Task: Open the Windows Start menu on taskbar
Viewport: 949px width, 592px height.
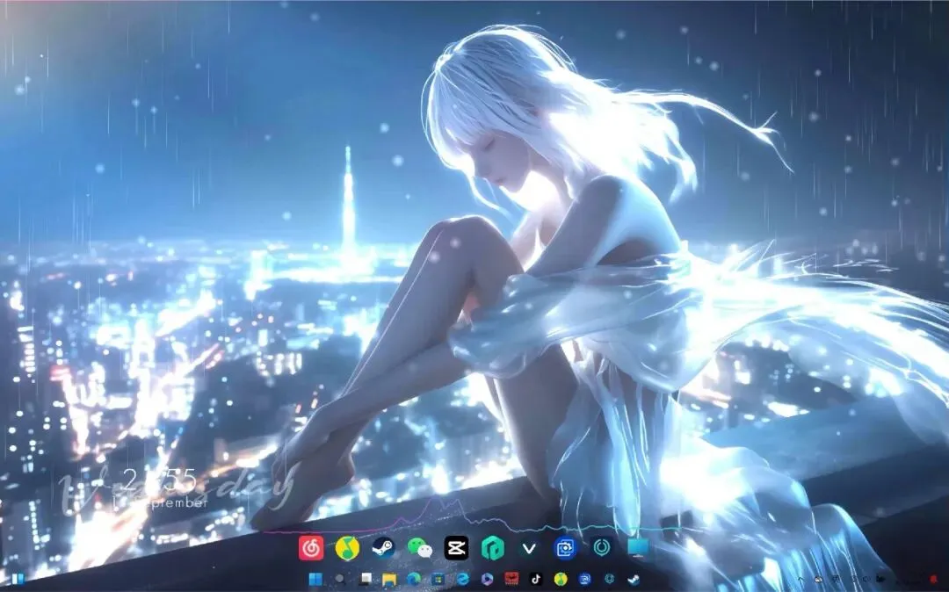Action: [315, 580]
